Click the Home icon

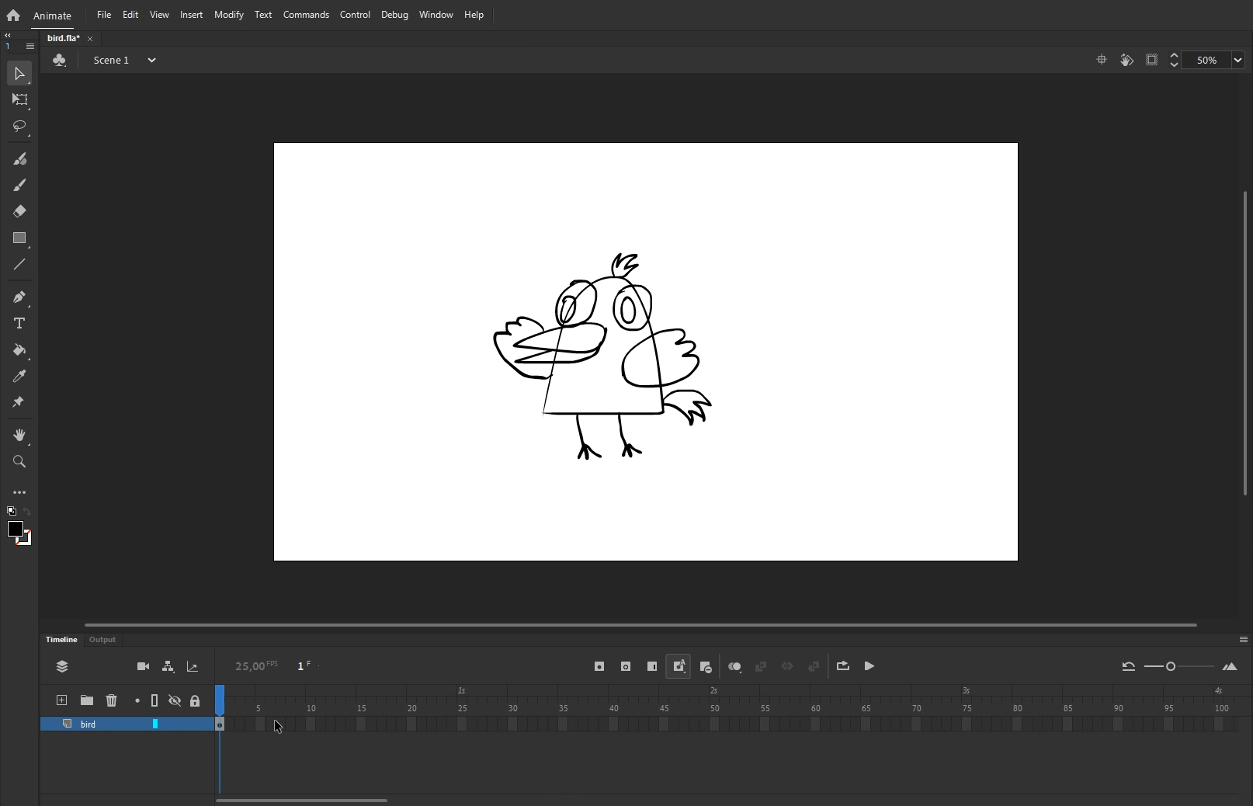coord(13,15)
